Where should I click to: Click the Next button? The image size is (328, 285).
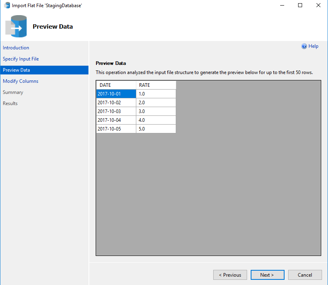click(x=267, y=275)
